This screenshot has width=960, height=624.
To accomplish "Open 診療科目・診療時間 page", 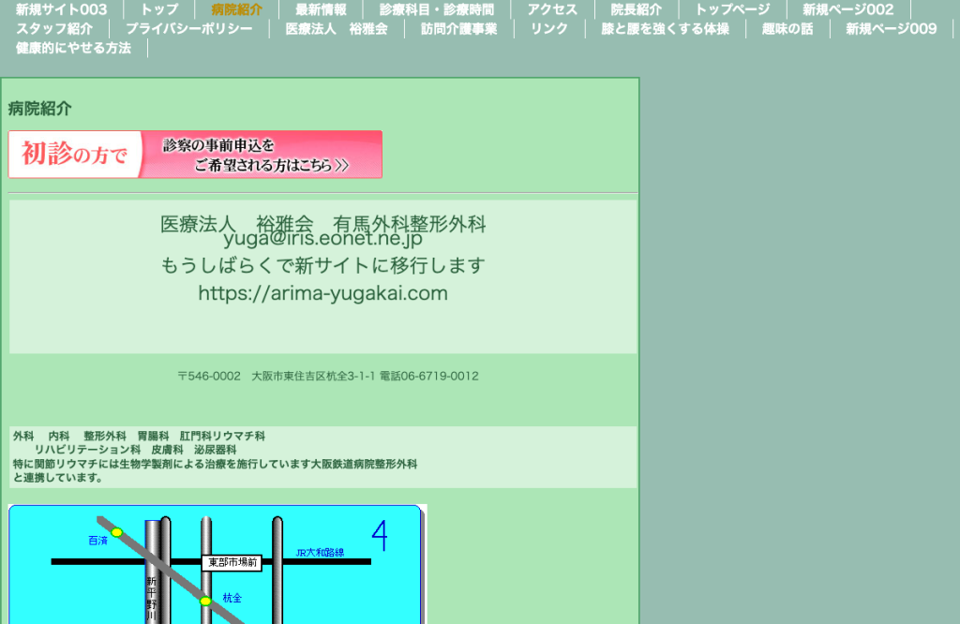I will [x=437, y=9].
